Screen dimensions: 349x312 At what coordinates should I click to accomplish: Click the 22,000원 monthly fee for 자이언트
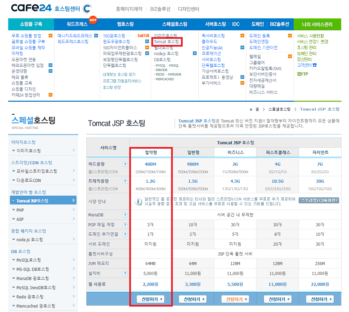[x=320, y=284]
